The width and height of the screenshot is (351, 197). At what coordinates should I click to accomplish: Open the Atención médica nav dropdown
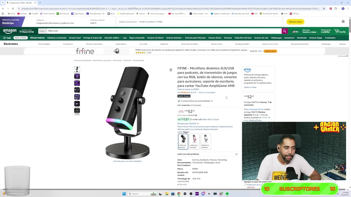pyautogui.click(x=112, y=38)
